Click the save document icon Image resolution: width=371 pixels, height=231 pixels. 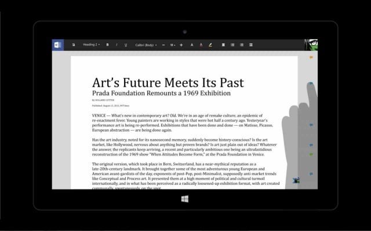74,45
